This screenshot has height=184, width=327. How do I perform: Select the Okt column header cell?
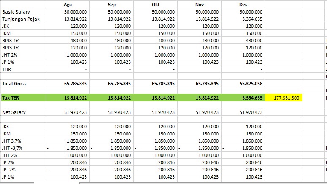tap(156, 5)
